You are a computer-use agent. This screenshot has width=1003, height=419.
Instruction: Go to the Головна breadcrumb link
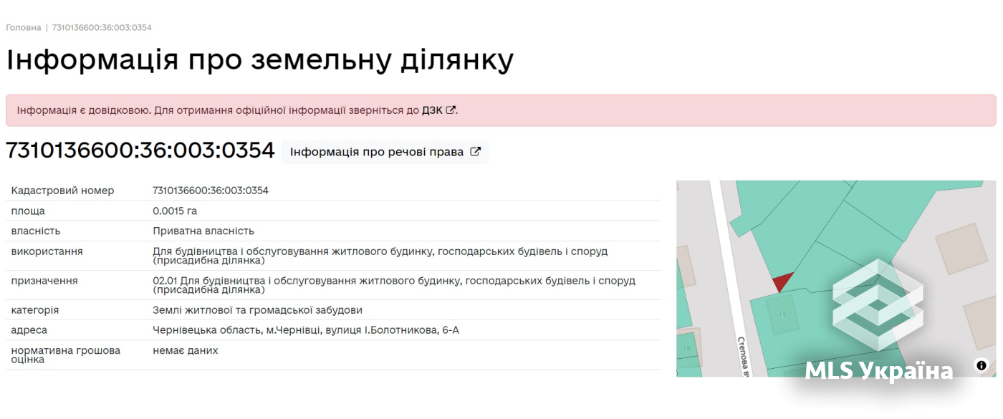tap(24, 27)
